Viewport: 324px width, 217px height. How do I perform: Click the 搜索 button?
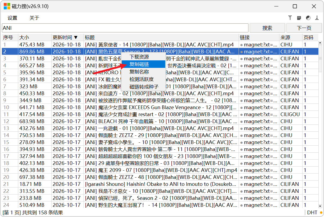point(267,28)
